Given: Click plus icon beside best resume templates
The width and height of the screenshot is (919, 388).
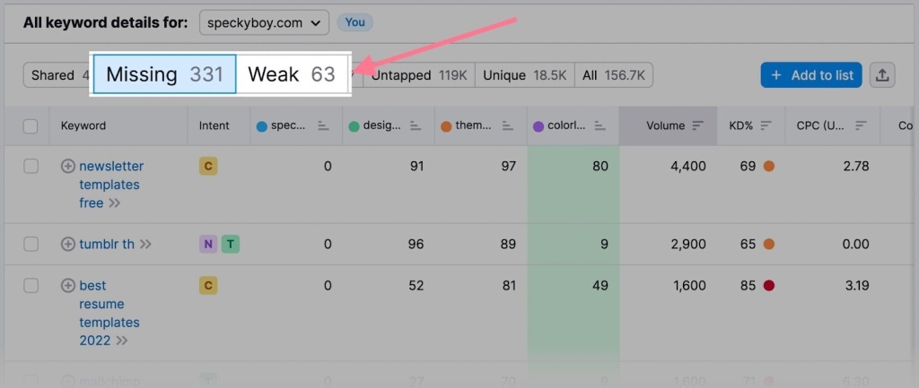Looking at the screenshot, I should (68, 286).
